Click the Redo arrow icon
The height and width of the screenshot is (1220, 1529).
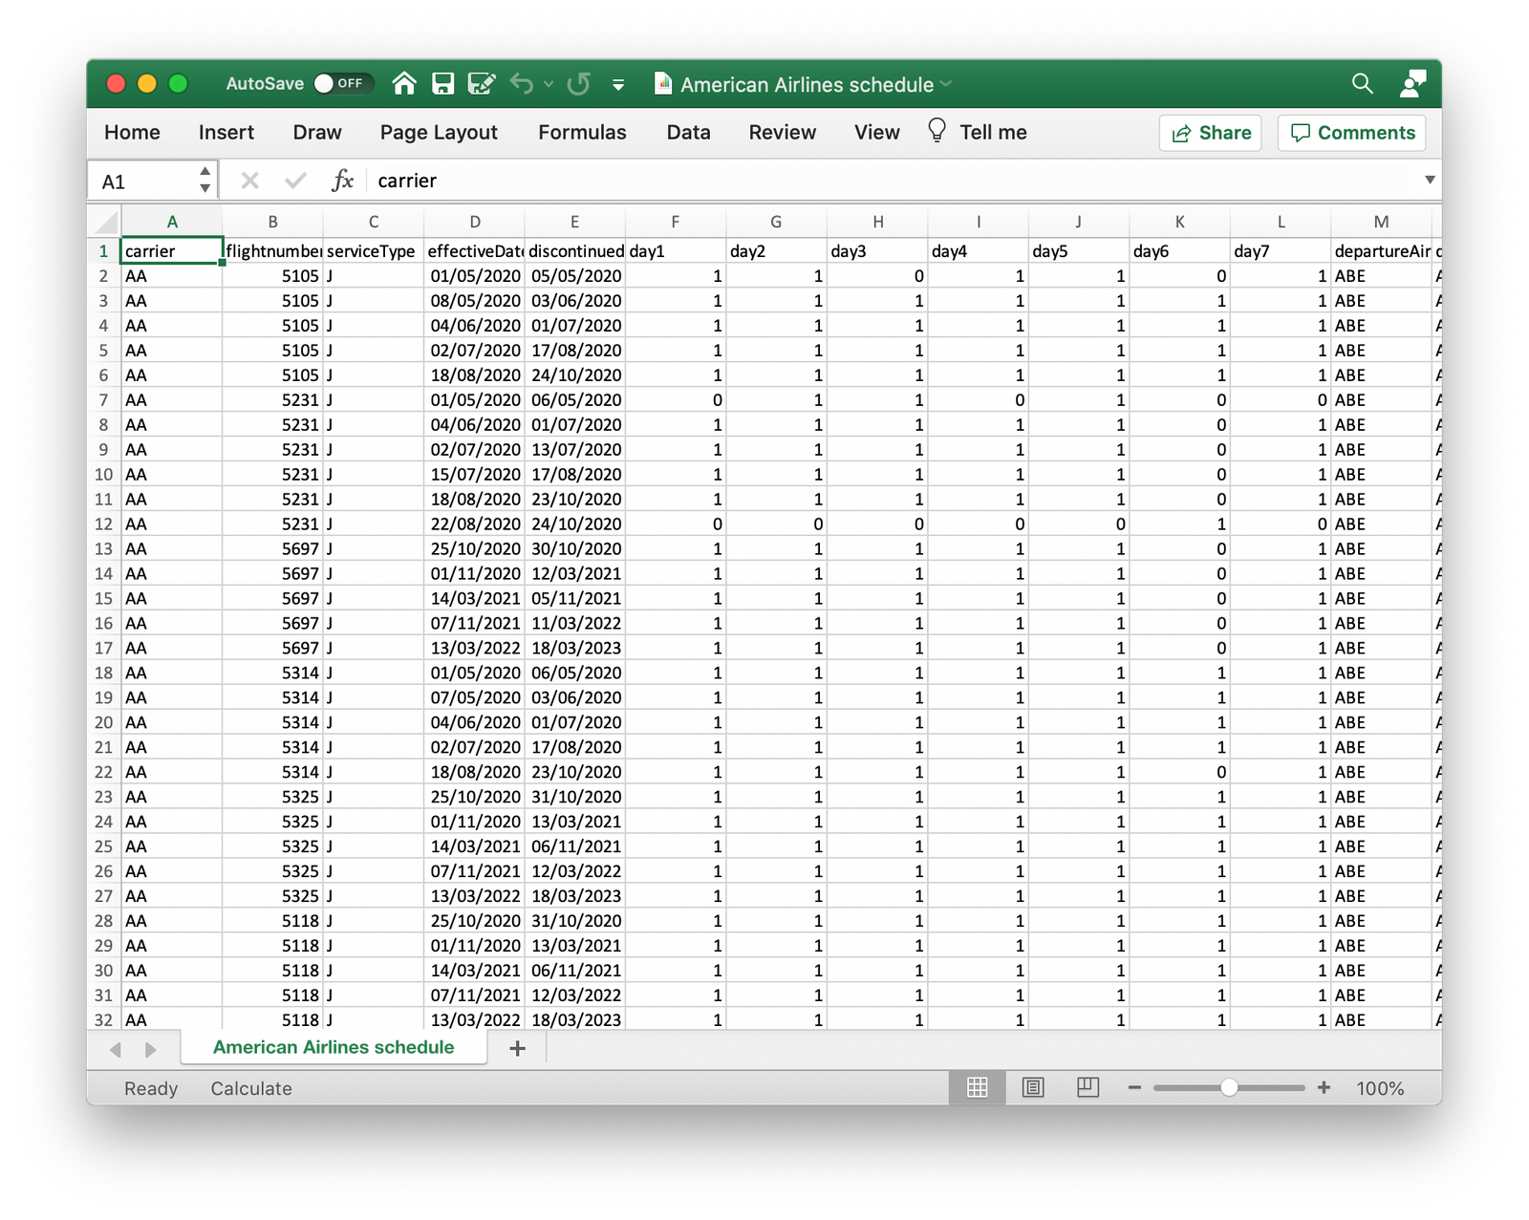pyautogui.click(x=578, y=84)
